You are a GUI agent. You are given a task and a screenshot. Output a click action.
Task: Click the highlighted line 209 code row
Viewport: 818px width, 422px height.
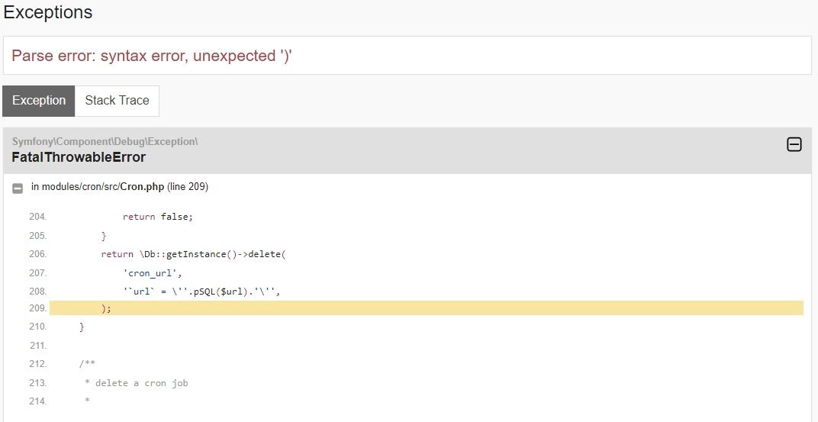[427, 308]
